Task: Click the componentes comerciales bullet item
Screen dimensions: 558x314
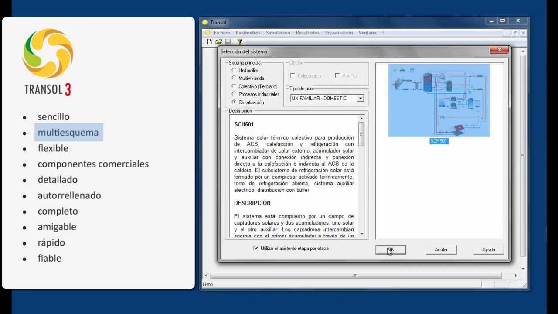Action: coord(93,164)
